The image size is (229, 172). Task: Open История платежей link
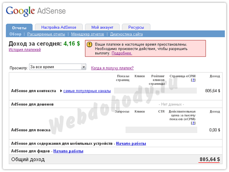[25, 50]
